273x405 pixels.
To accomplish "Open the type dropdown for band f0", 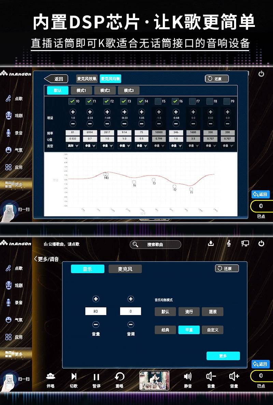I will click(73, 146).
